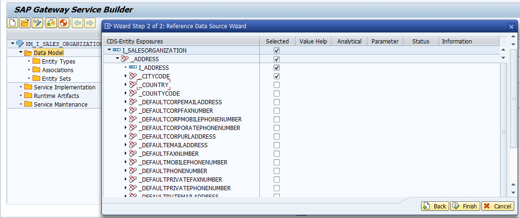Collapse the KM_I_SALES_ORGANIZATION project node

pos(12,44)
